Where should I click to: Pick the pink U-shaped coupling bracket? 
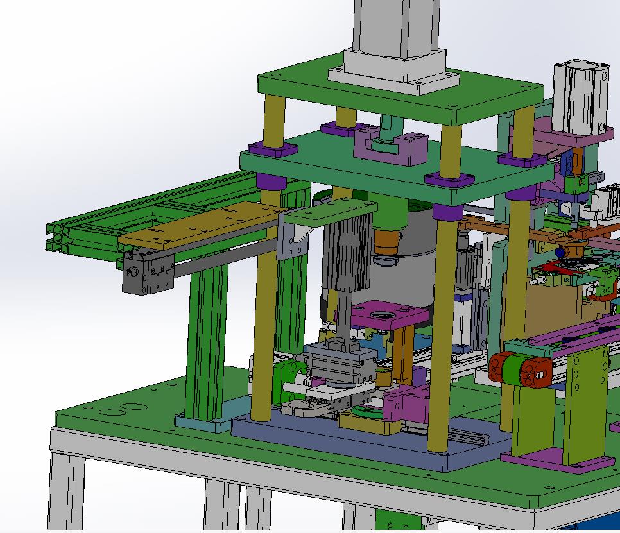pos(391,148)
